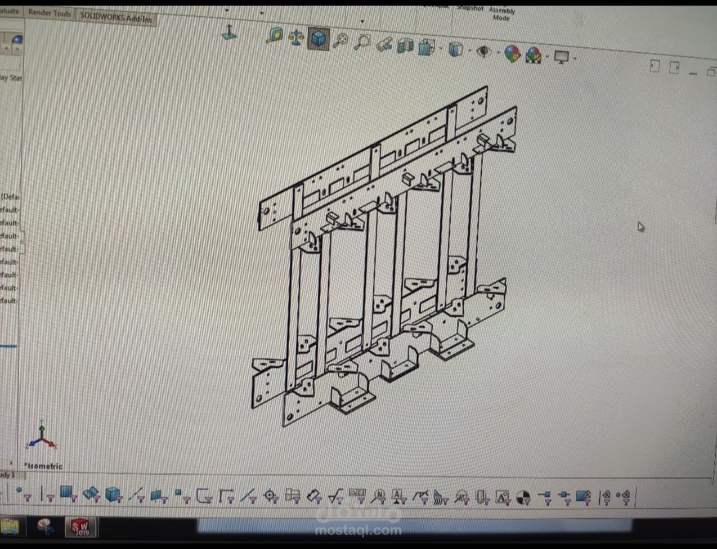The width and height of the screenshot is (717, 549).
Task: Switch to the Evaluate tab
Action: [x=9, y=11]
